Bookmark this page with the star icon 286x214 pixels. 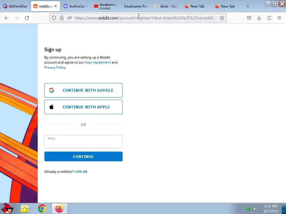click(x=222, y=18)
